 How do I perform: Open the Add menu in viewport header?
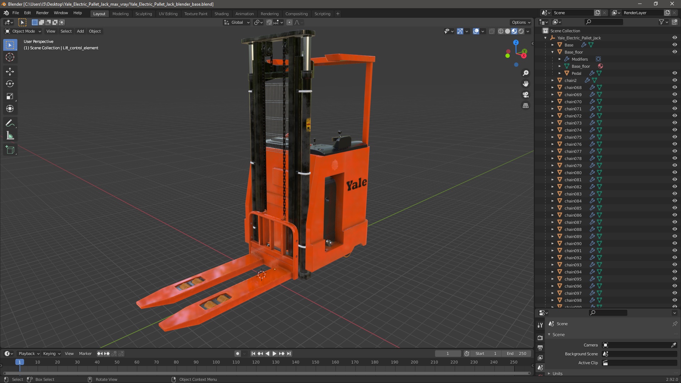[81, 31]
